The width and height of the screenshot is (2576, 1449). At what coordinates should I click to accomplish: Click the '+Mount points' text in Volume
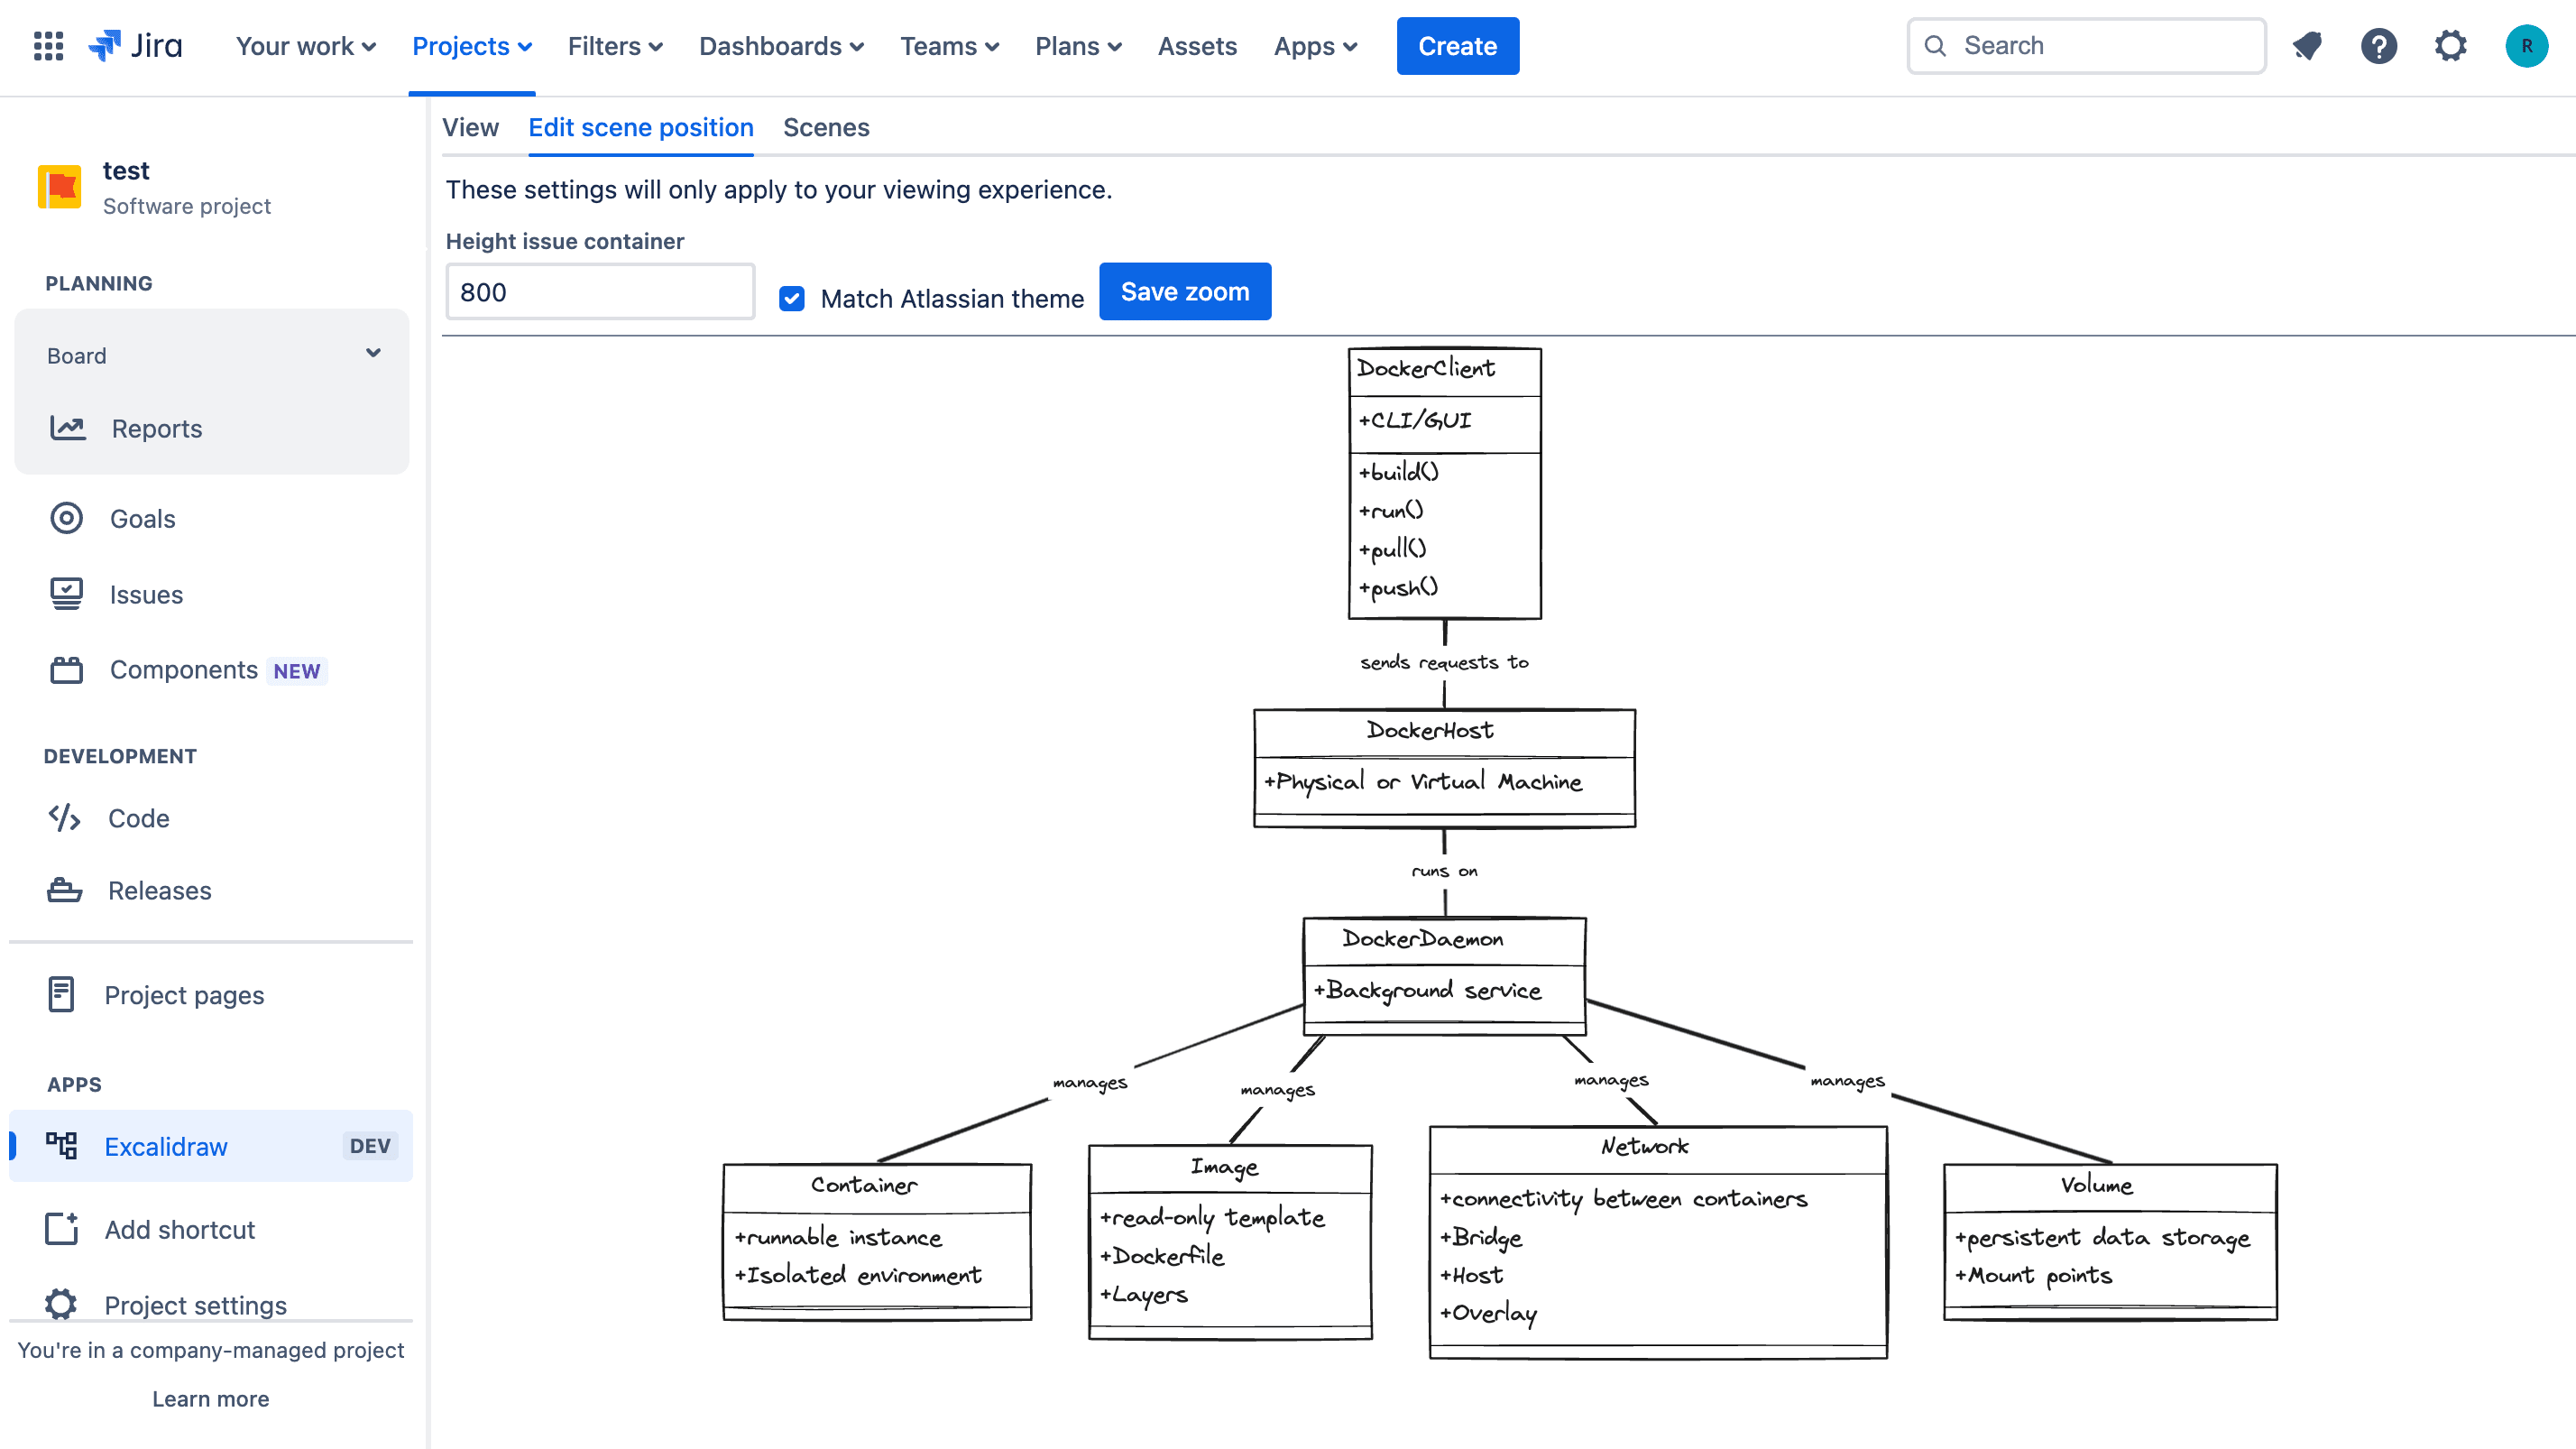pos(2033,1276)
